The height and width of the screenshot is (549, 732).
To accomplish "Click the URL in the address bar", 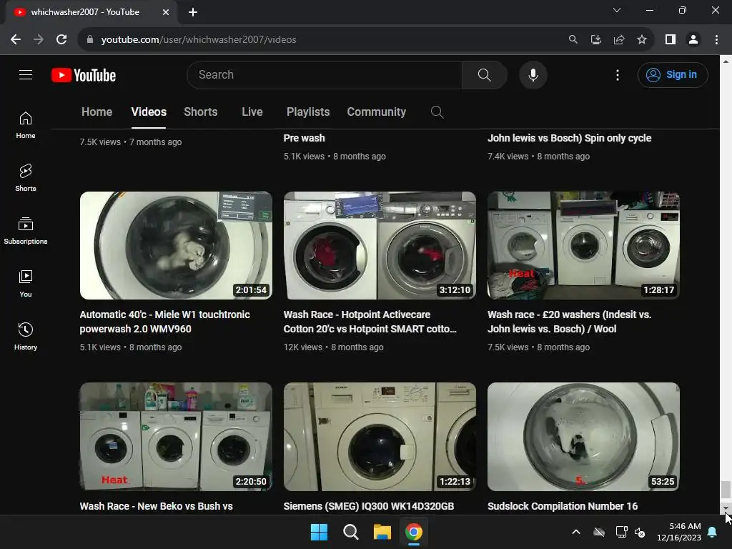I will (199, 40).
